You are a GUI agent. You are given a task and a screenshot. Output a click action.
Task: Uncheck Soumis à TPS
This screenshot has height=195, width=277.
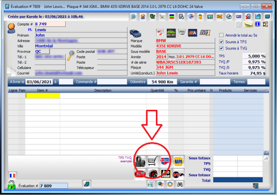coord(221,42)
